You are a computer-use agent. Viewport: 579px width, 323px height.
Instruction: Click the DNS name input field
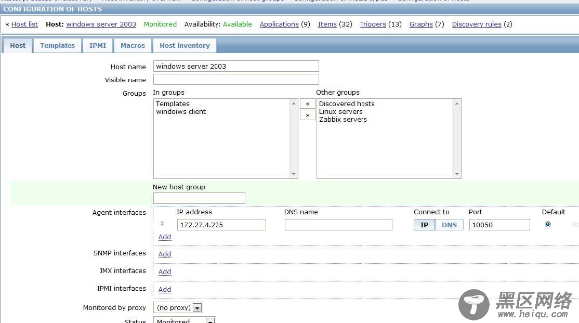338,225
